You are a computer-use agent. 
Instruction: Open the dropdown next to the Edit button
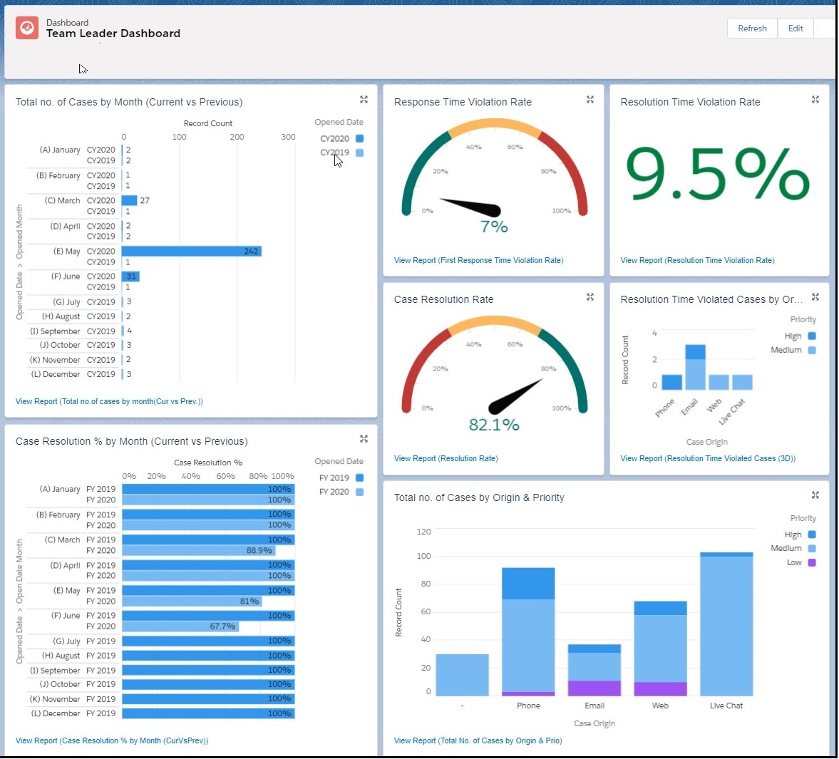(825, 29)
